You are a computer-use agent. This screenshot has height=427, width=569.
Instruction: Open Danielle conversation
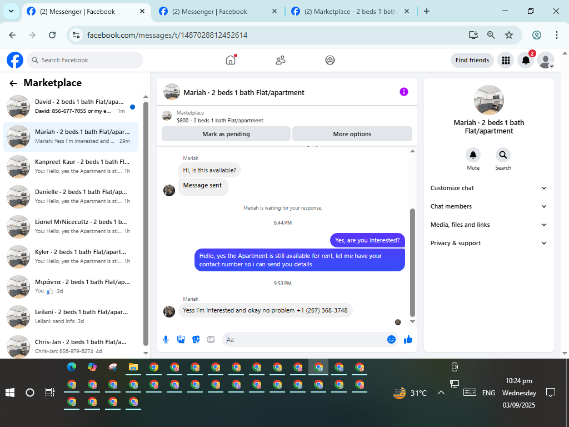tap(71, 197)
